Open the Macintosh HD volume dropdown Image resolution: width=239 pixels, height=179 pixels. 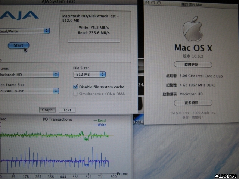pyautogui.click(x=29, y=75)
